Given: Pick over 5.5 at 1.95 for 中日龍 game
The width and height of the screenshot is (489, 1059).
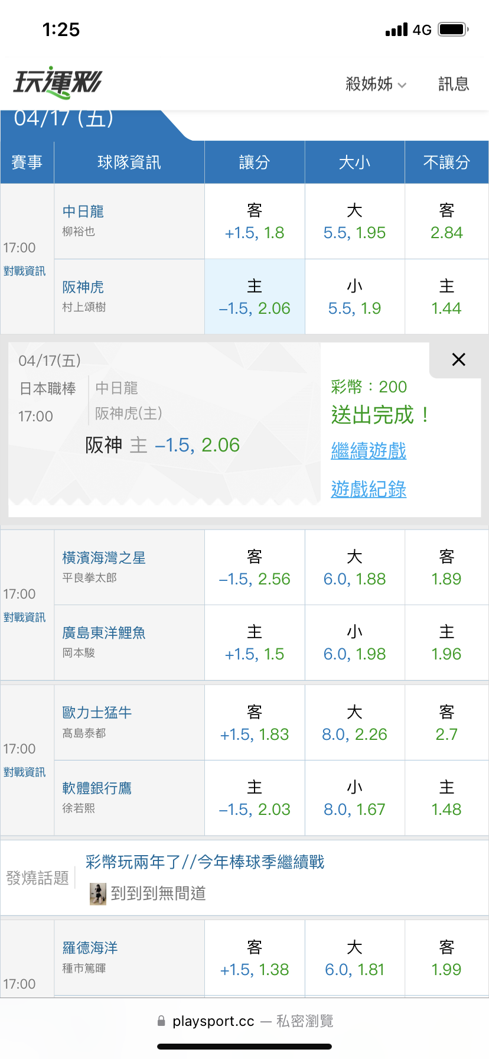Looking at the screenshot, I should coord(354,222).
